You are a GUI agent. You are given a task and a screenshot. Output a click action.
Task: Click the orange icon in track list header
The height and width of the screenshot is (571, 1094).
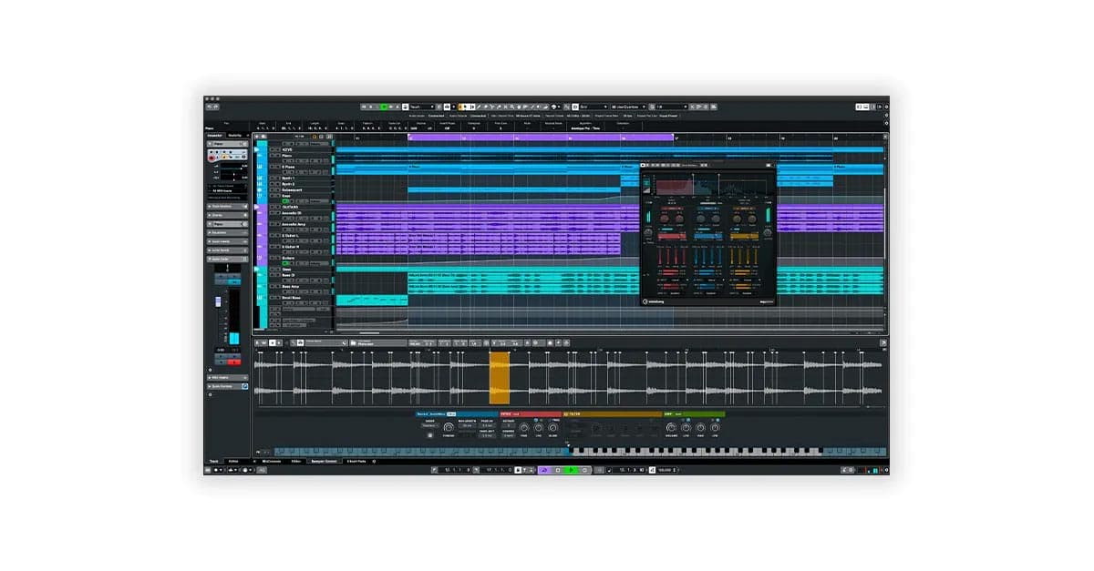tap(315, 137)
